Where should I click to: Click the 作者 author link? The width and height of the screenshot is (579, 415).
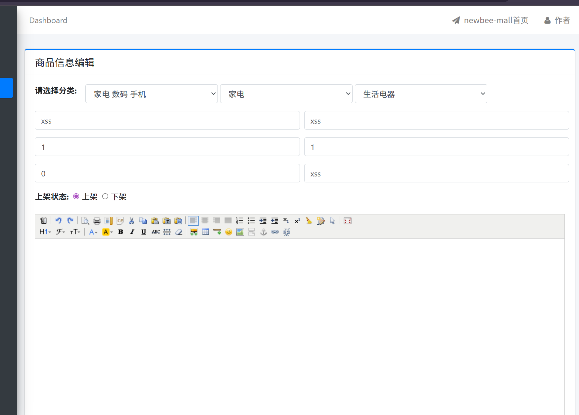557,20
